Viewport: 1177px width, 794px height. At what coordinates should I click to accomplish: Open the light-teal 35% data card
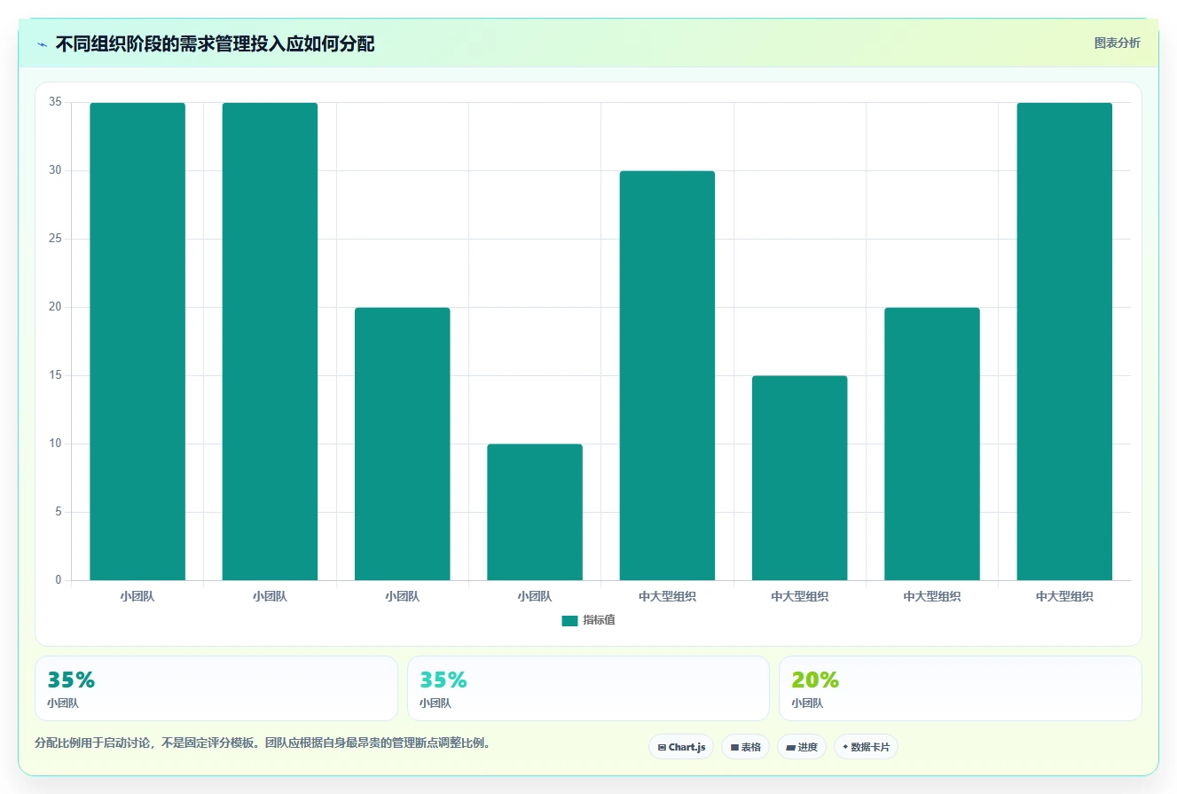(x=588, y=688)
